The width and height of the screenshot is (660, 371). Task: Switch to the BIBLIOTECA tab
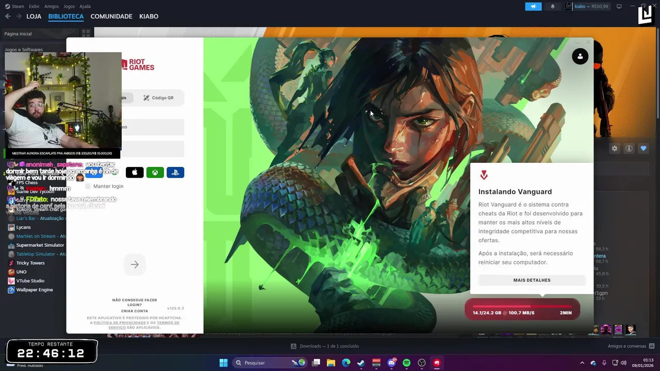coord(66,16)
